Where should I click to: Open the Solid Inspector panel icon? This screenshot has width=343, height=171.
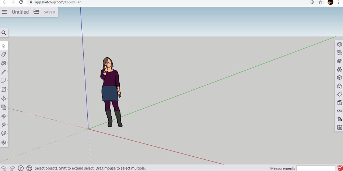[340, 127]
